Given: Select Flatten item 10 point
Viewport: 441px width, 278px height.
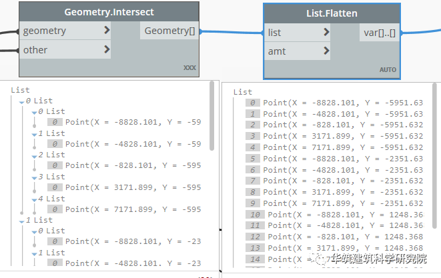Looking at the screenshot, I should tap(346, 215).
